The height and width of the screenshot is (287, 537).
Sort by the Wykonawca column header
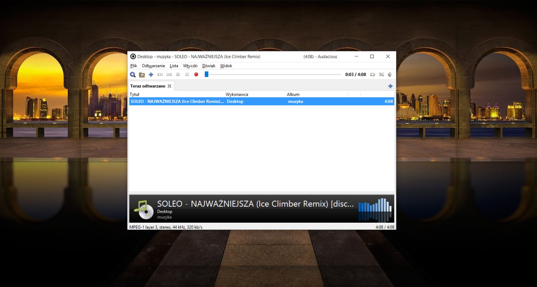[x=255, y=94]
